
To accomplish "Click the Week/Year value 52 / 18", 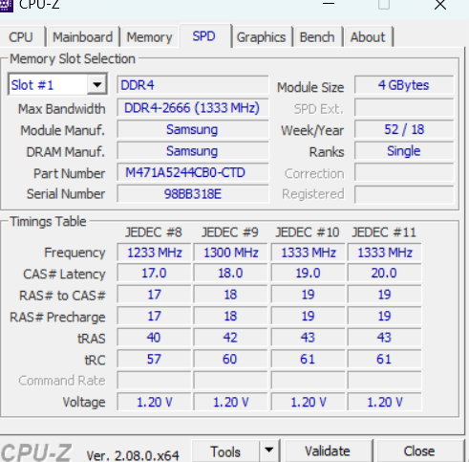I will click(404, 129).
